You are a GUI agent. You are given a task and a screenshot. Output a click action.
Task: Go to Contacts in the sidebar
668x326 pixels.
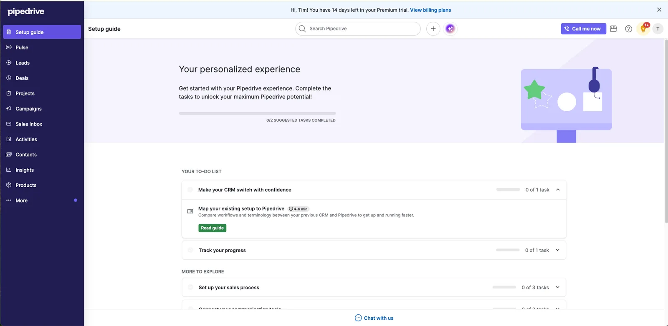tap(42, 155)
